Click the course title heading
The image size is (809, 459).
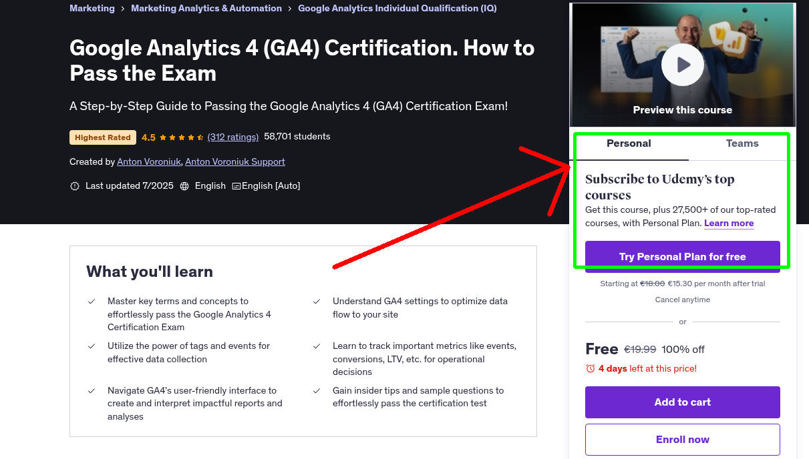click(x=302, y=60)
